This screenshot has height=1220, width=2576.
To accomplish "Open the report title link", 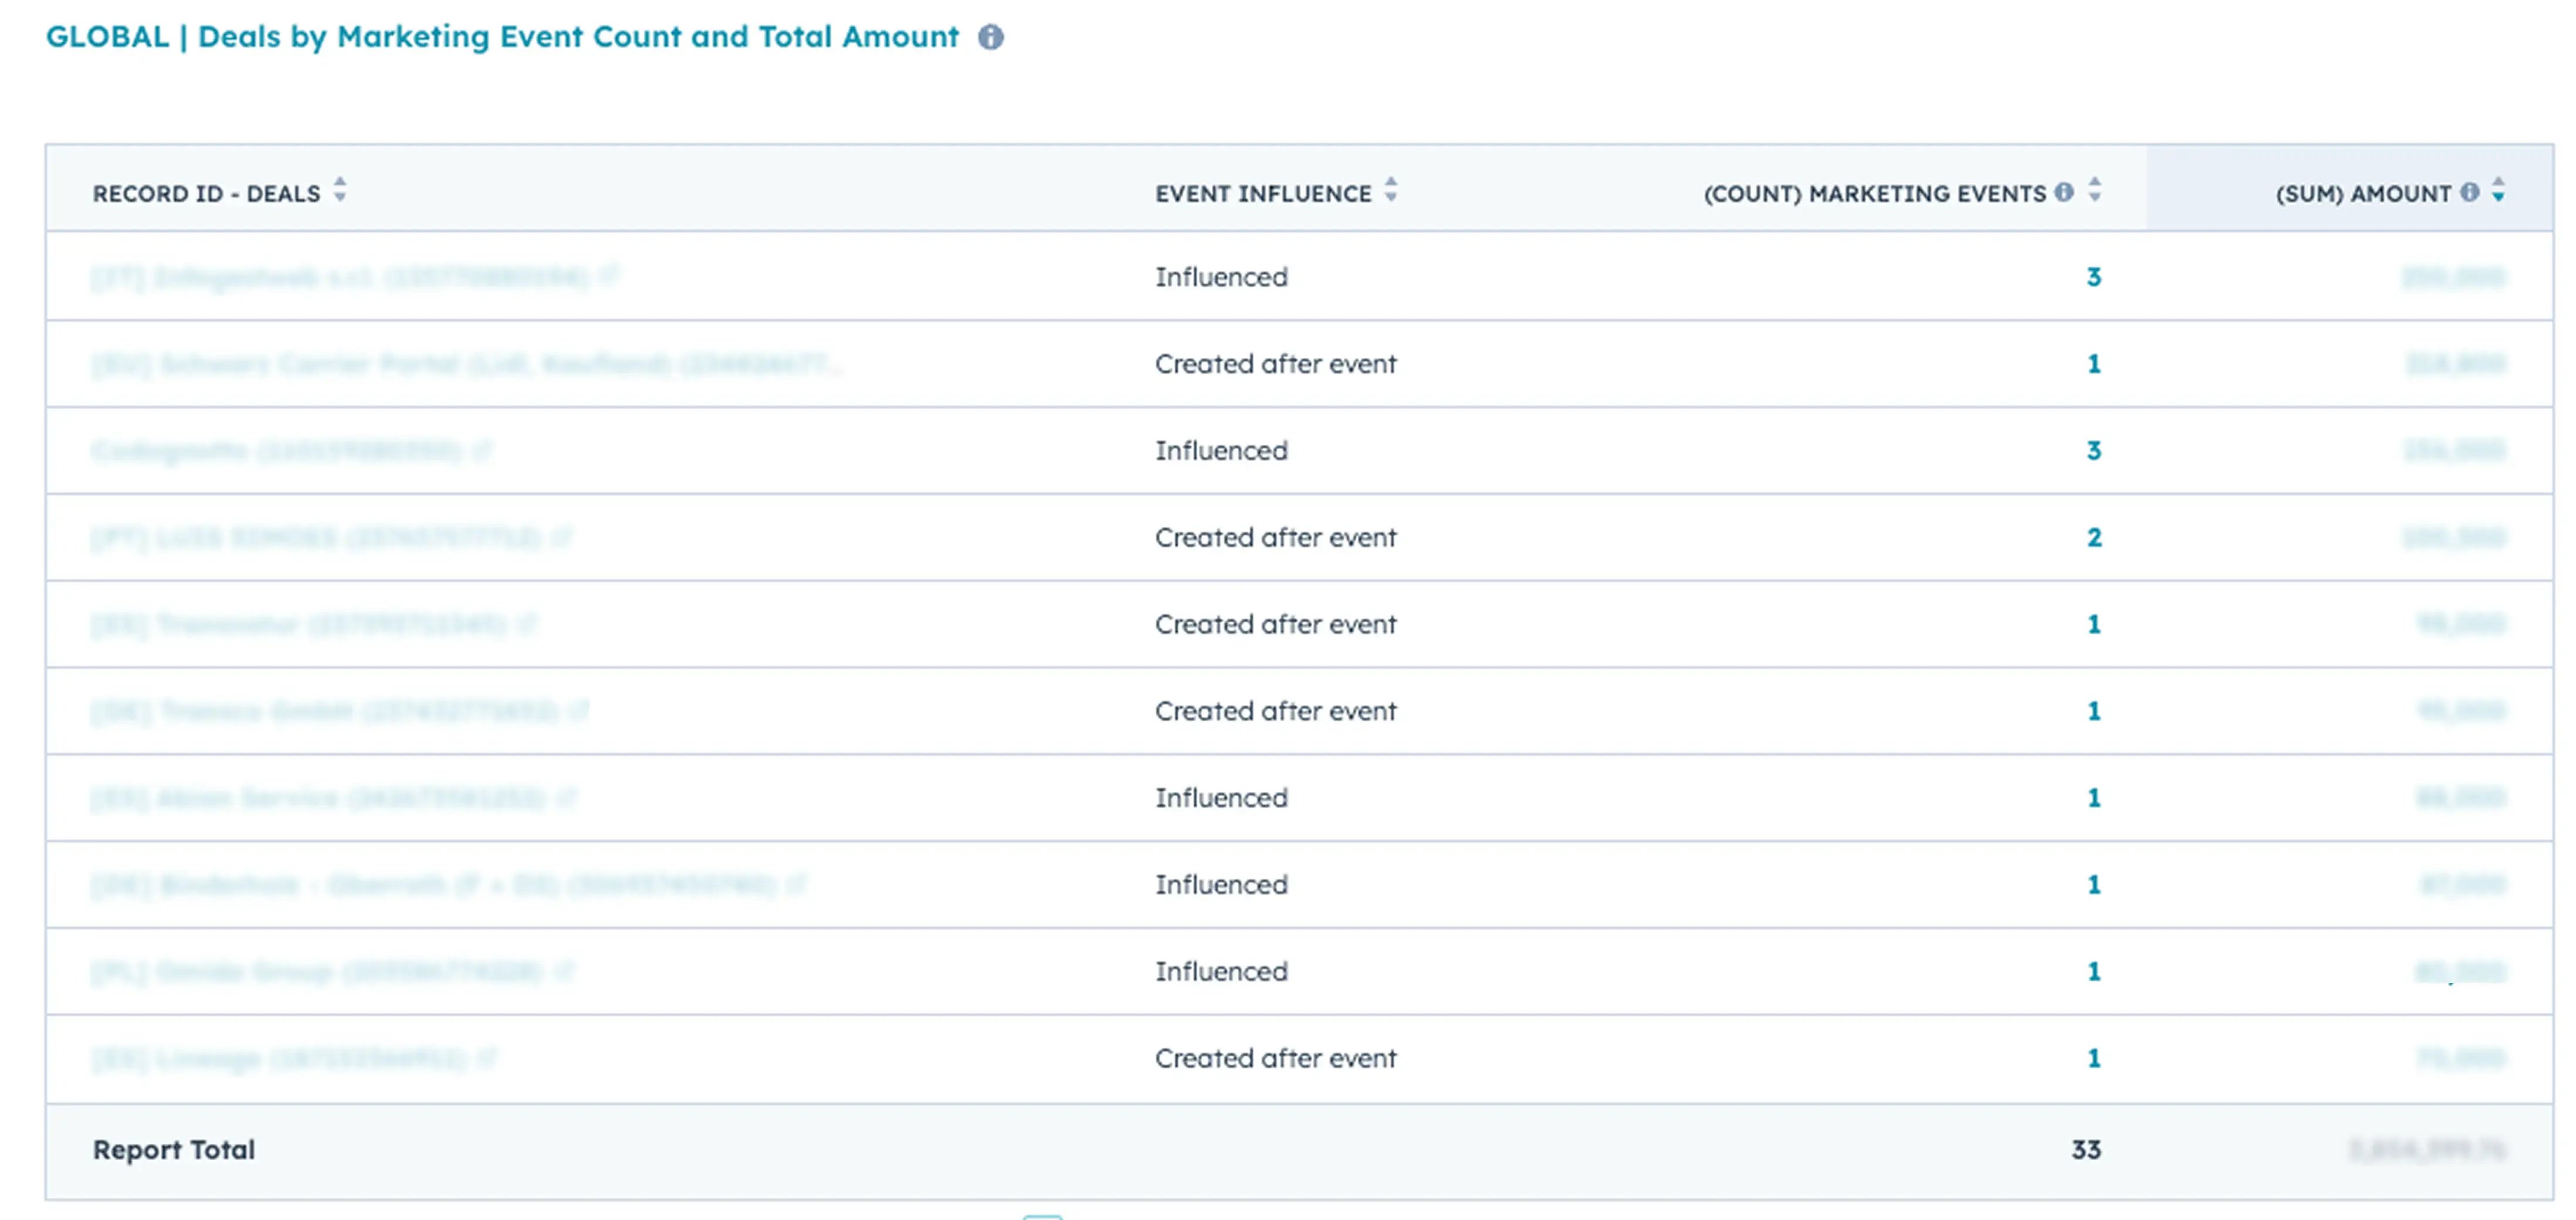I will pyautogui.click(x=502, y=37).
